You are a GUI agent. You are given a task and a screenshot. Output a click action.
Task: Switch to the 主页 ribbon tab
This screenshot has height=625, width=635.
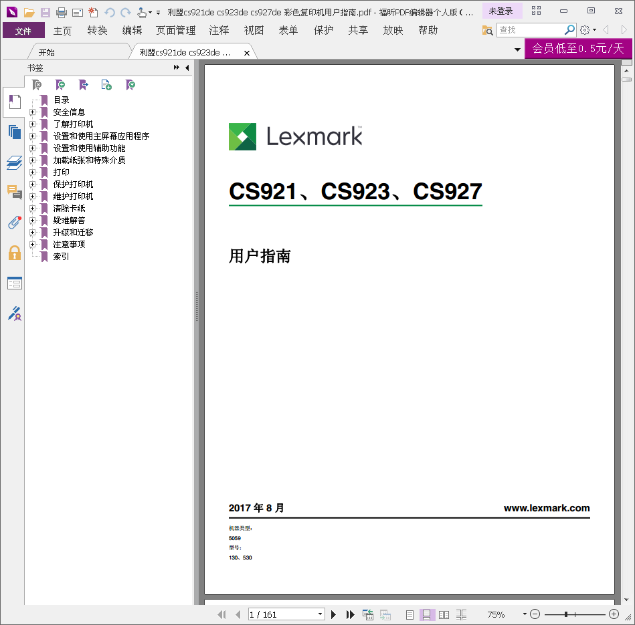(x=62, y=30)
